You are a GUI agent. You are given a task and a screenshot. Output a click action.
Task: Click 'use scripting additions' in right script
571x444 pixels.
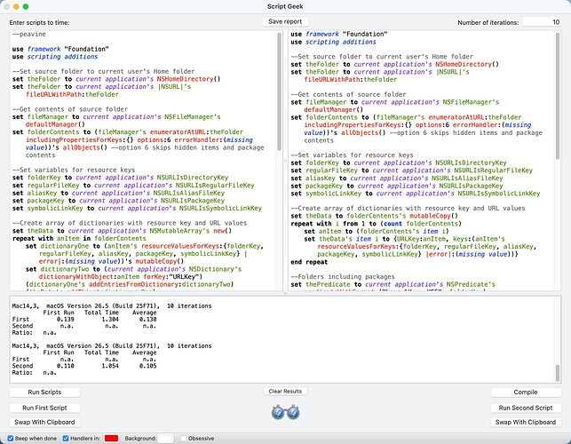[333, 42]
